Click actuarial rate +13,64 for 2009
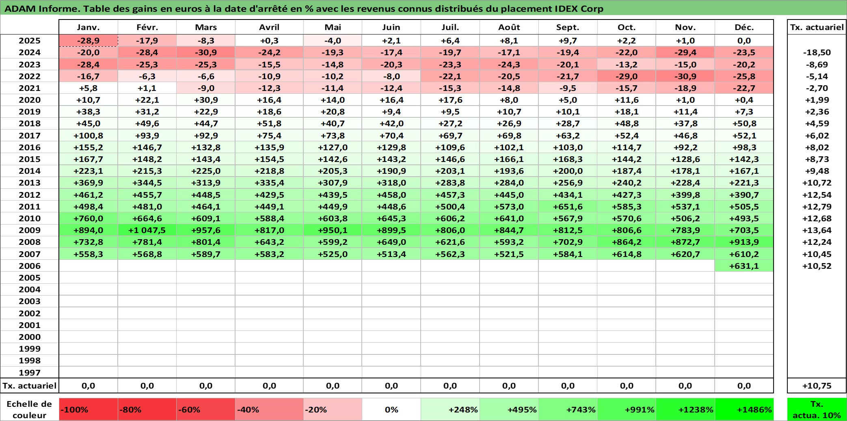This screenshot has width=847, height=421. pyautogui.click(x=817, y=230)
